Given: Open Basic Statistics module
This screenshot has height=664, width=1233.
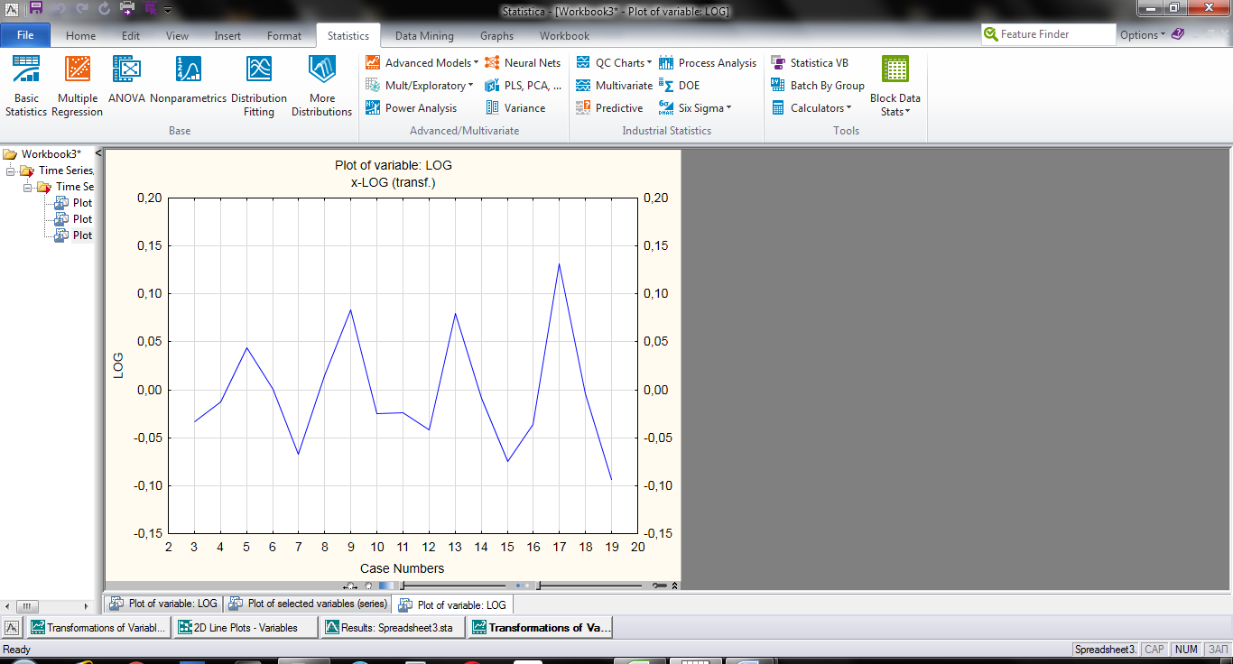Looking at the screenshot, I should [x=26, y=86].
